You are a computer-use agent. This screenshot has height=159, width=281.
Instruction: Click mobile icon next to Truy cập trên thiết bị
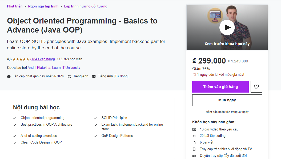click(194, 149)
